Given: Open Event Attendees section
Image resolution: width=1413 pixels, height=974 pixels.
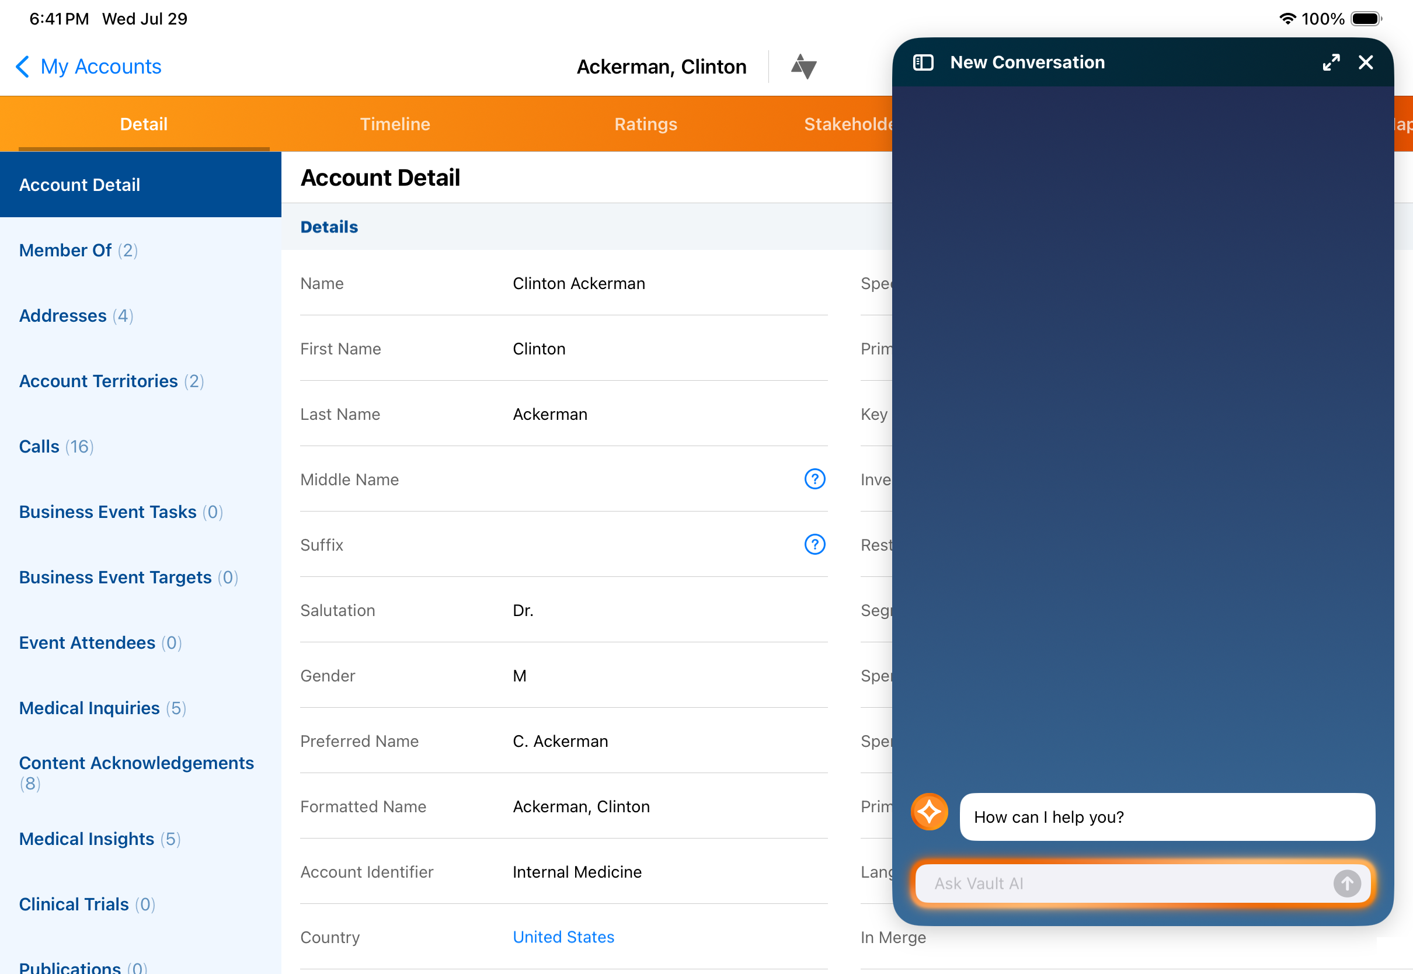Looking at the screenshot, I should pyautogui.click(x=140, y=642).
